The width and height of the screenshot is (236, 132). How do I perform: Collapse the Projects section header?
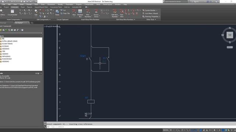pos(41,36)
